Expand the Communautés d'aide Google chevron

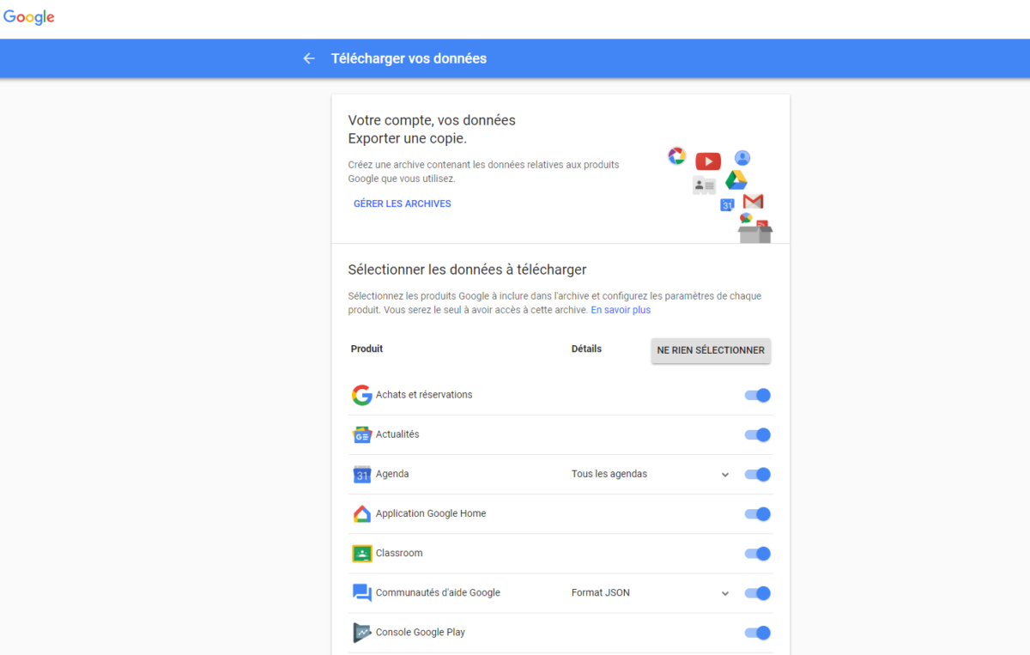[x=725, y=593]
